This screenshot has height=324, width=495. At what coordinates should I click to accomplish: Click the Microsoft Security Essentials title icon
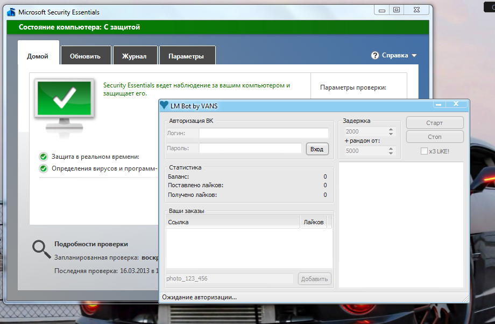11,12
